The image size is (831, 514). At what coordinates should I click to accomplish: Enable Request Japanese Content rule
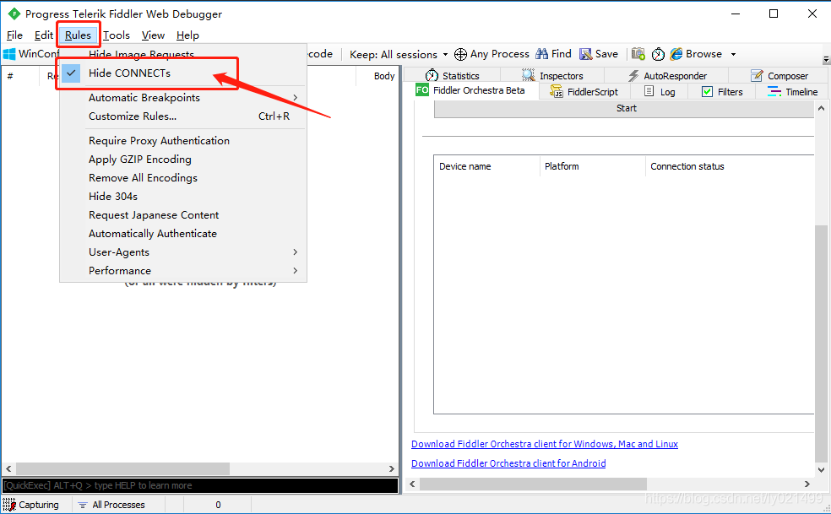[183, 214]
